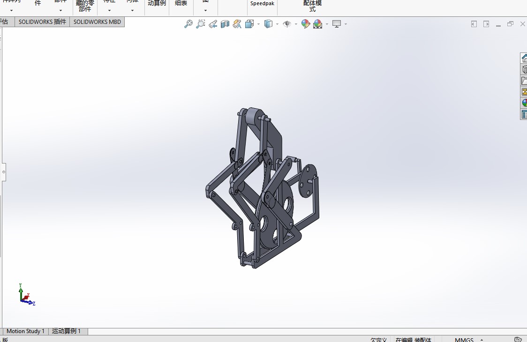Open the Appearances task pane tab

pos(524,103)
